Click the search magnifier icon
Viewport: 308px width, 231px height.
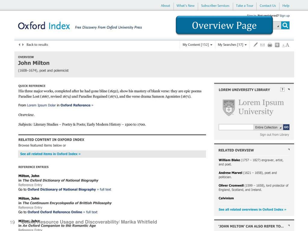coord(285,25)
